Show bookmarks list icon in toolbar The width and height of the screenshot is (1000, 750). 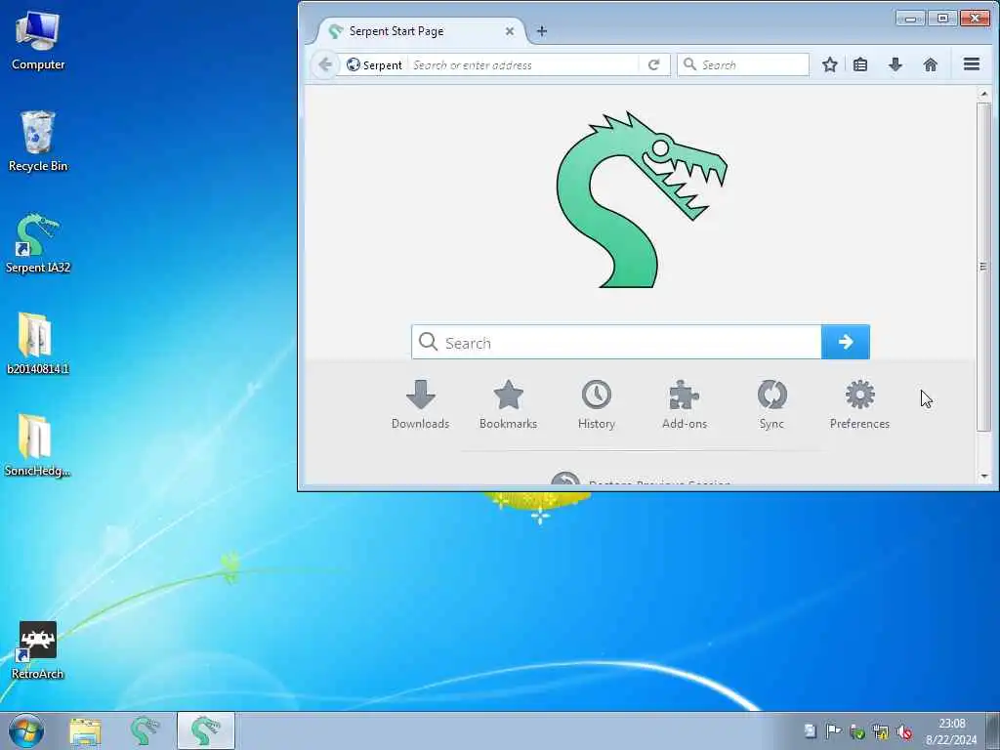(x=860, y=64)
